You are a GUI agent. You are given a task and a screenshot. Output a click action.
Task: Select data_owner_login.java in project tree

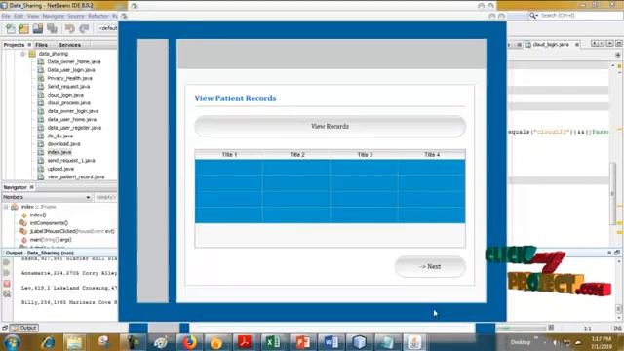[73, 111]
